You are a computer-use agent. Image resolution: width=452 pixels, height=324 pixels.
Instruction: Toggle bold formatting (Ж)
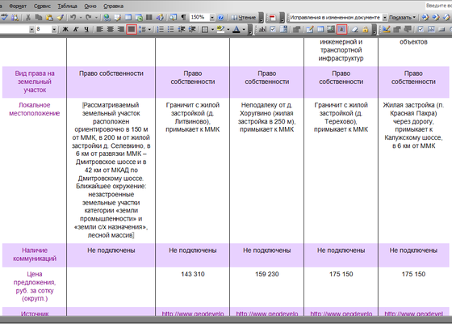coord(65,29)
